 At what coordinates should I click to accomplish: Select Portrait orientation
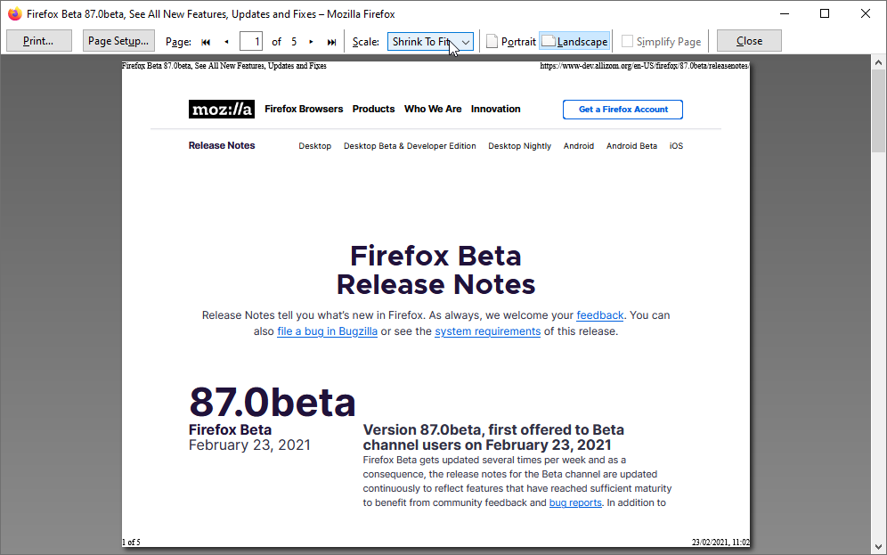click(x=511, y=42)
